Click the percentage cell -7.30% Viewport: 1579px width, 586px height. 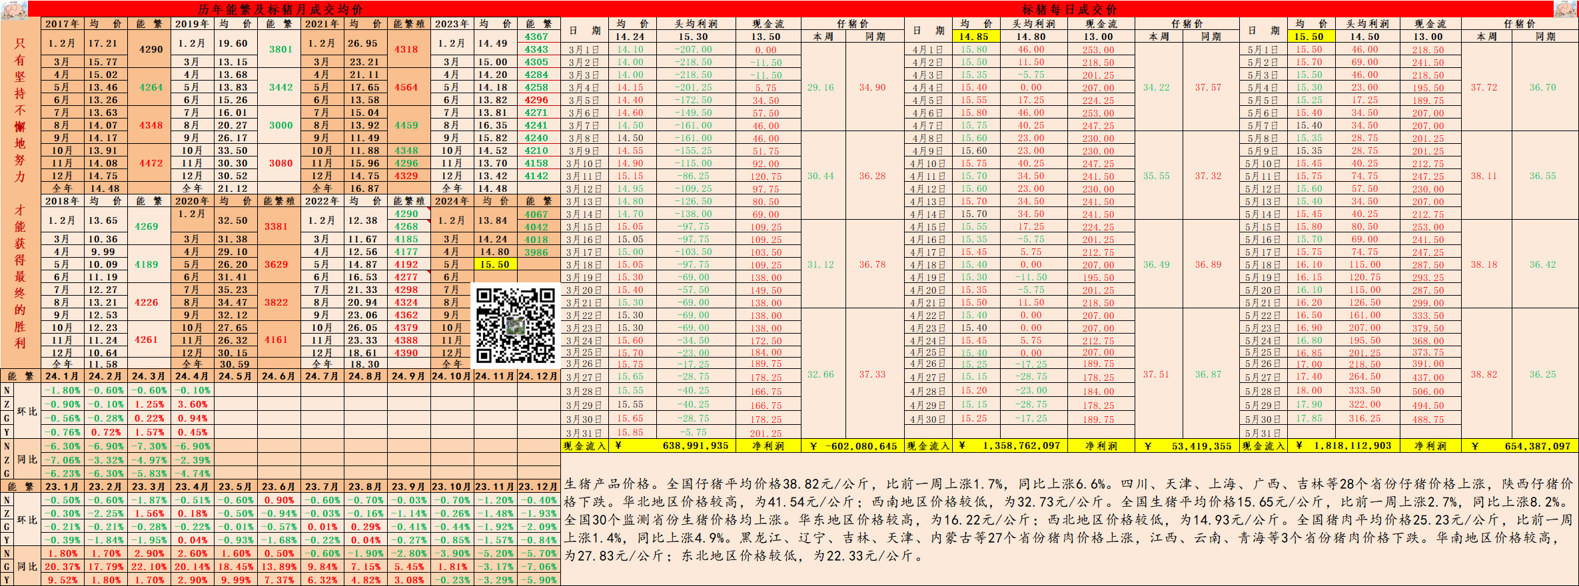pyautogui.click(x=149, y=446)
